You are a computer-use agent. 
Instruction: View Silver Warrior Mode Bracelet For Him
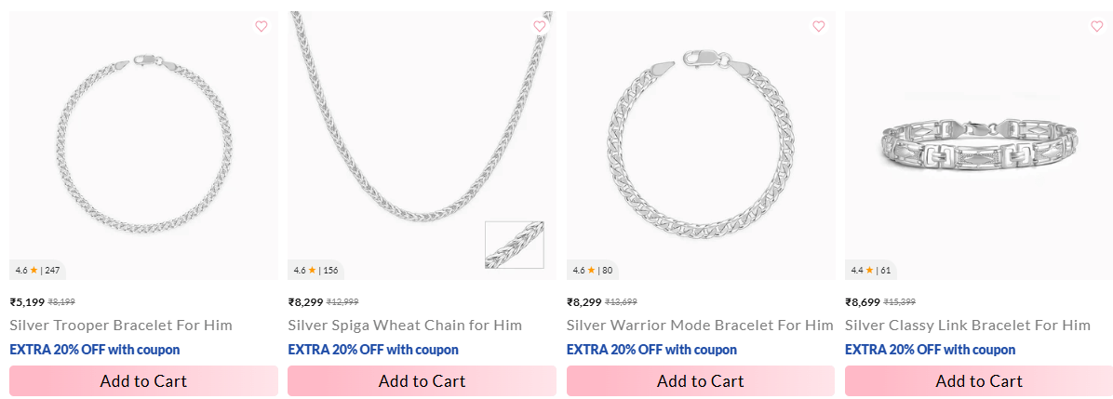coord(700,326)
